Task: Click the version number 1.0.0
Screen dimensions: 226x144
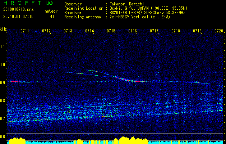Action: tap(49, 3)
